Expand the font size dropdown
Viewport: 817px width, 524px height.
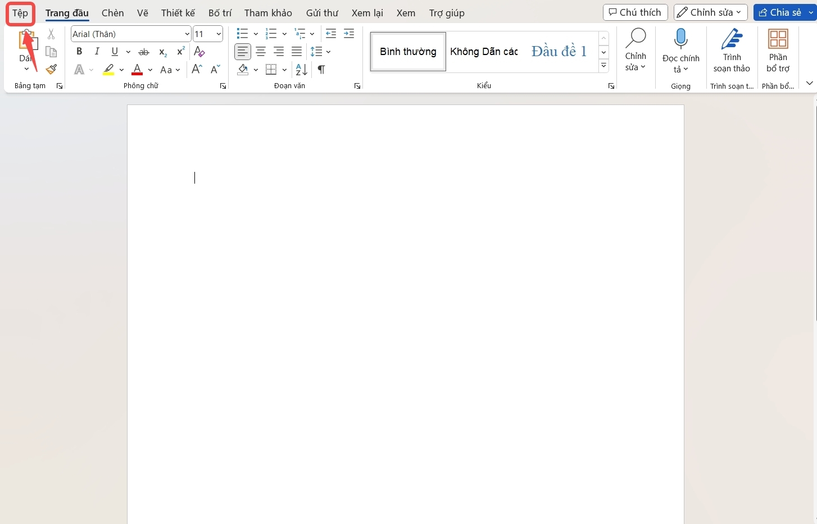pos(219,34)
